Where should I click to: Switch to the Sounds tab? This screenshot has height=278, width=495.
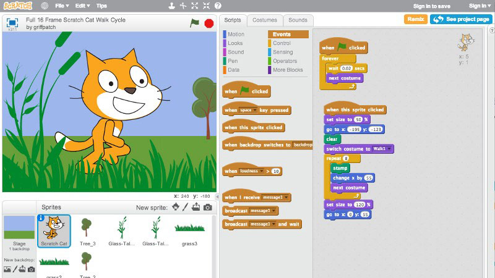[298, 20]
